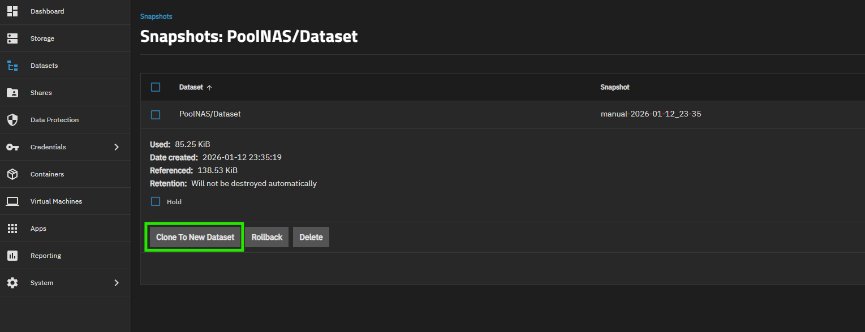
Task: Open the Credentials menu item
Action: (48, 147)
